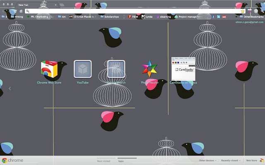Image resolution: width=265 pixels, height=165 pixels.
Task: Switch to the Apps section
Action: pos(121,161)
